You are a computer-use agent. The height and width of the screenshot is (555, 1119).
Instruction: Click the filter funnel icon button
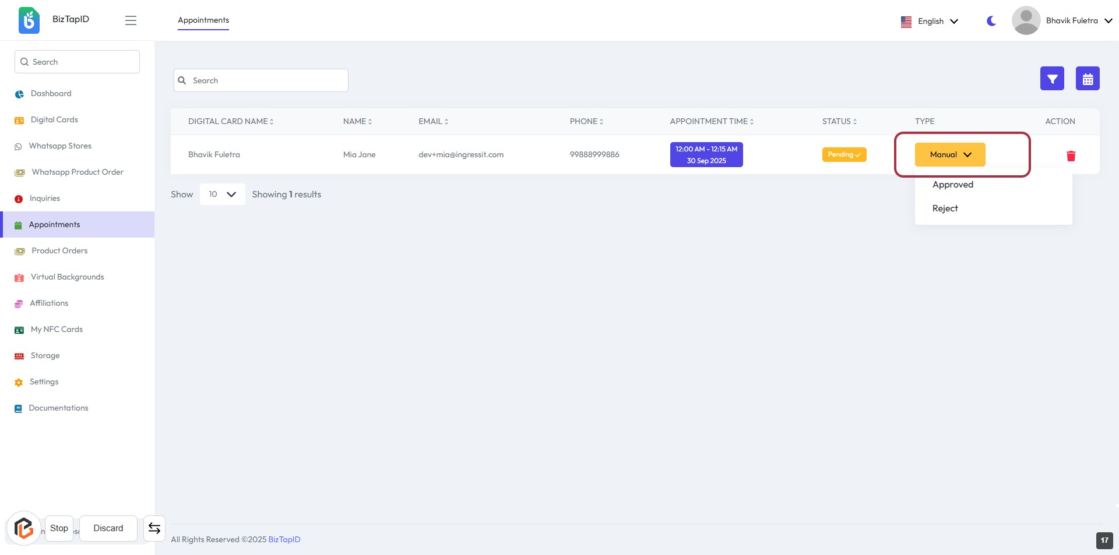point(1052,79)
